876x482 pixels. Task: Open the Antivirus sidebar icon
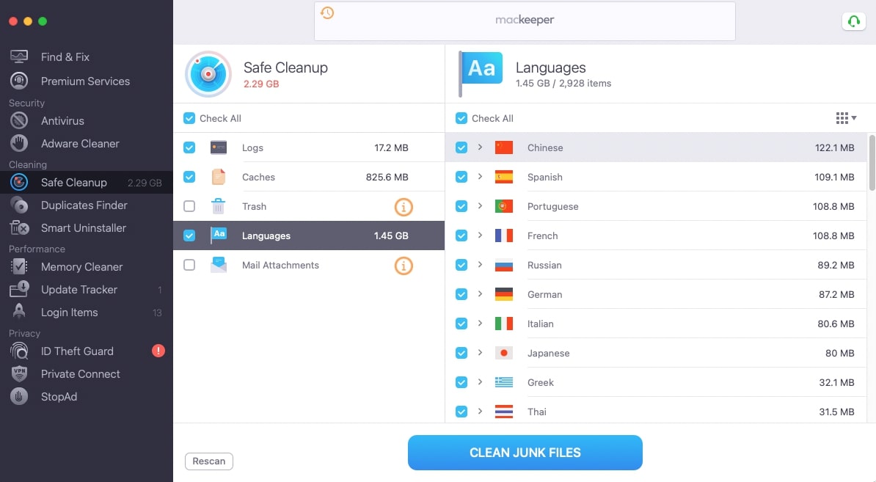(19, 120)
